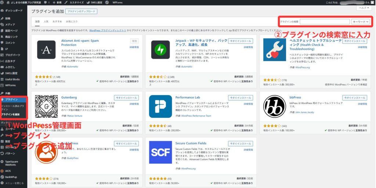Screen dimensions: 376x188
Task: Click the Jetpack plugin logo
Action: click(x=160, y=50)
